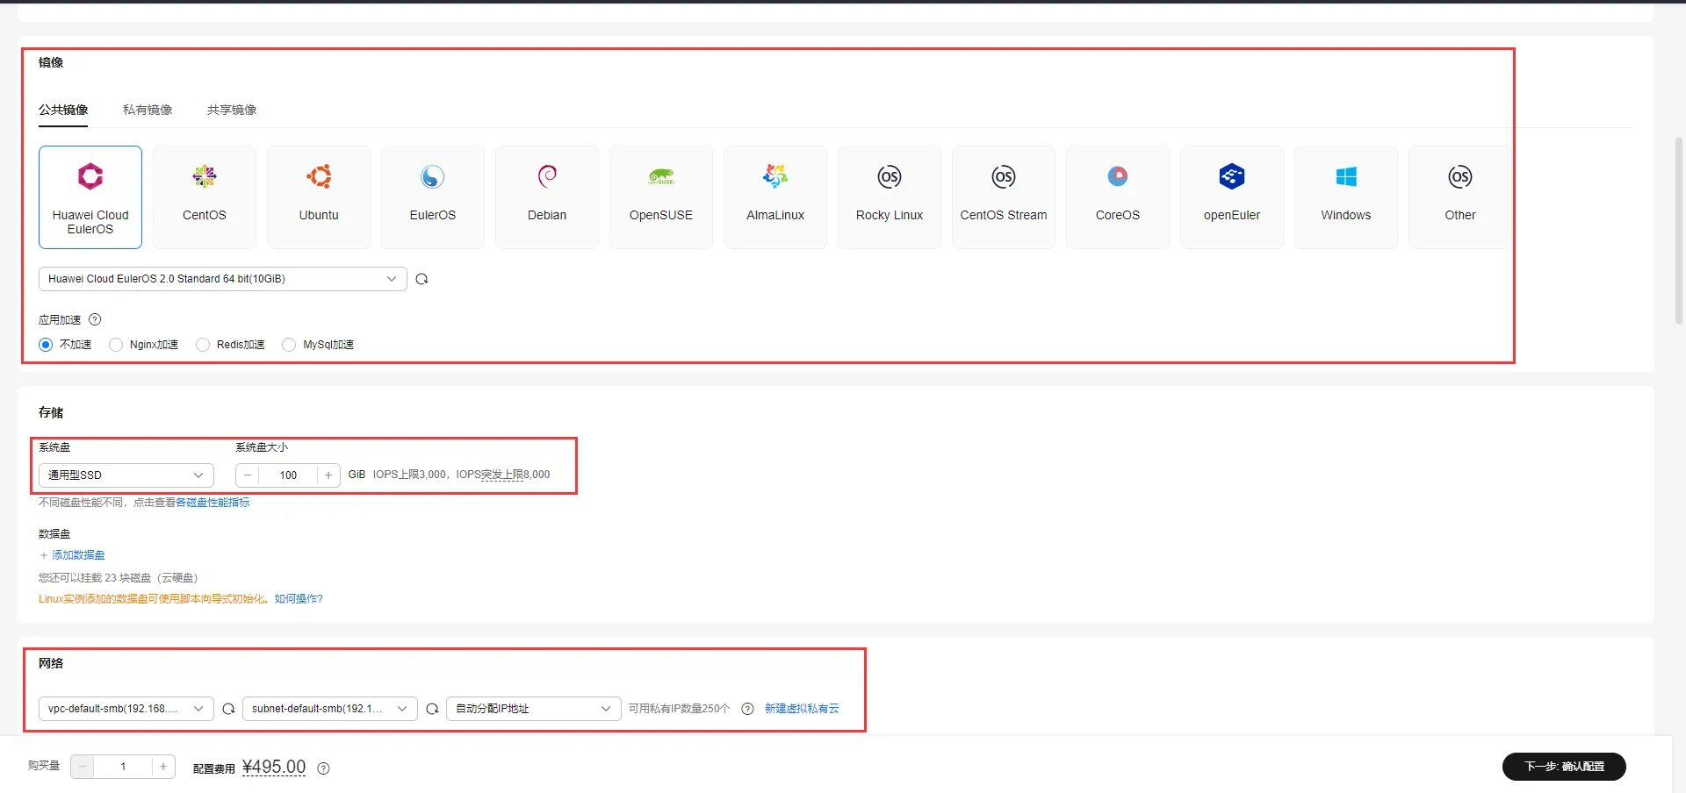1686x793 pixels.
Task: Select the Windows image icon
Action: 1346,176
